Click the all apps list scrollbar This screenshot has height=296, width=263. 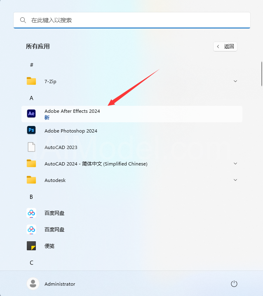tap(262, 74)
